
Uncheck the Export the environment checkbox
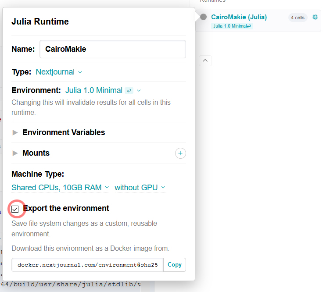pyautogui.click(x=15, y=209)
